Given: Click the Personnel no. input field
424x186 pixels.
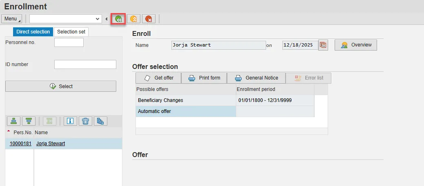Looking at the screenshot, I should (x=69, y=42).
